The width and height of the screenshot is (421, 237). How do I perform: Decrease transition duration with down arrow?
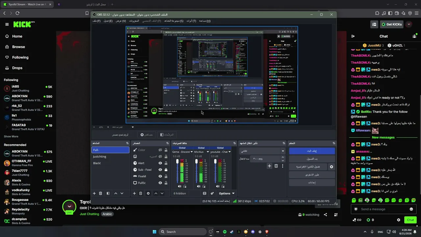click(x=283, y=161)
